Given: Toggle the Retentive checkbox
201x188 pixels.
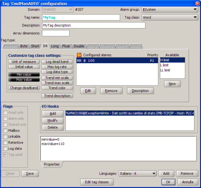Looking at the screenshot, I should (5, 142).
